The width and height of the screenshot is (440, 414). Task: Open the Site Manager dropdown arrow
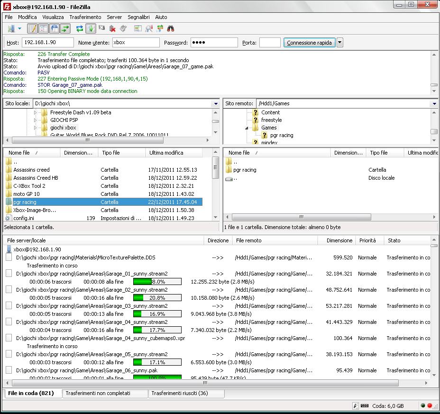pos(19,28)
